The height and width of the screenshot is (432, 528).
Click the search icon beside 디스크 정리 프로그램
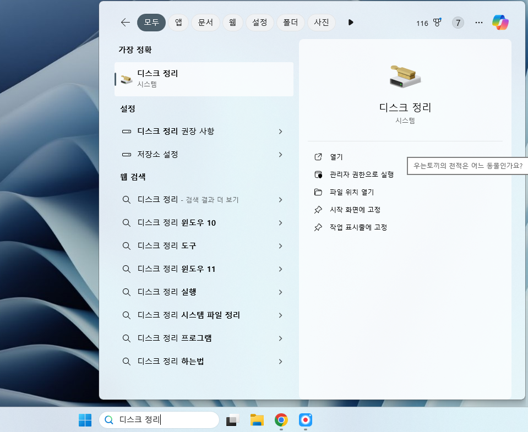pos(126,338)
